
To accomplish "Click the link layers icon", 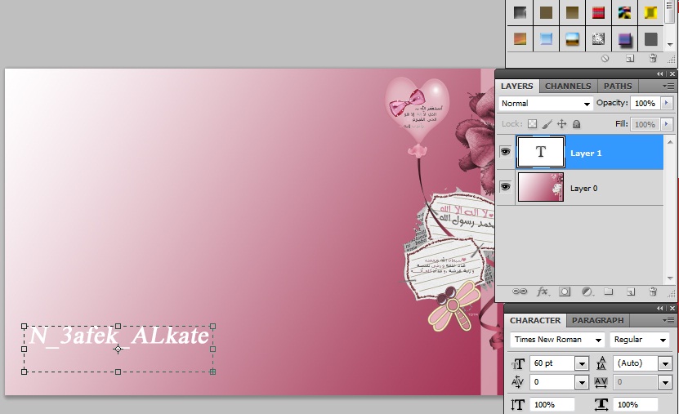I will (520, 291).
